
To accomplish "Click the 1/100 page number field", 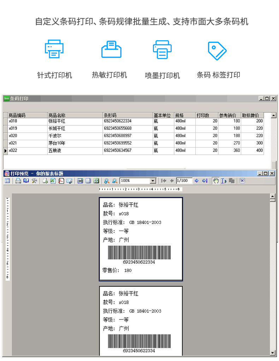I will click(x=184, y=181).
